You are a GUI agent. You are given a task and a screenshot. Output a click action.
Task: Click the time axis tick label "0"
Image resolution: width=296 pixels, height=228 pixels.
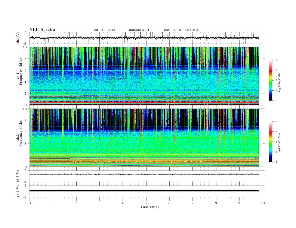(x=30, y=203)
